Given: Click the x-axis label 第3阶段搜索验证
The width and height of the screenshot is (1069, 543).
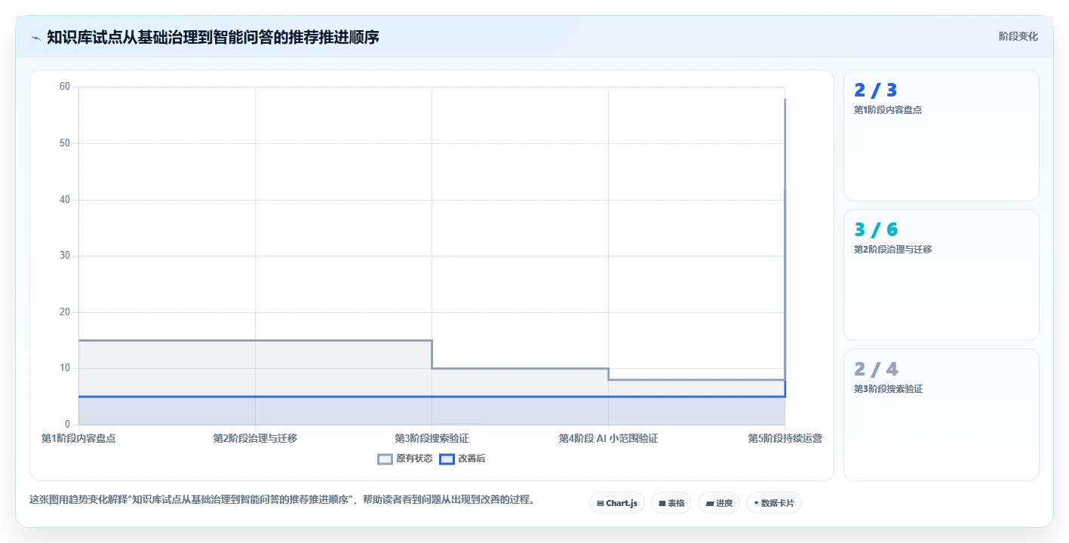Looking at the screenshot, I should point(432,438).
